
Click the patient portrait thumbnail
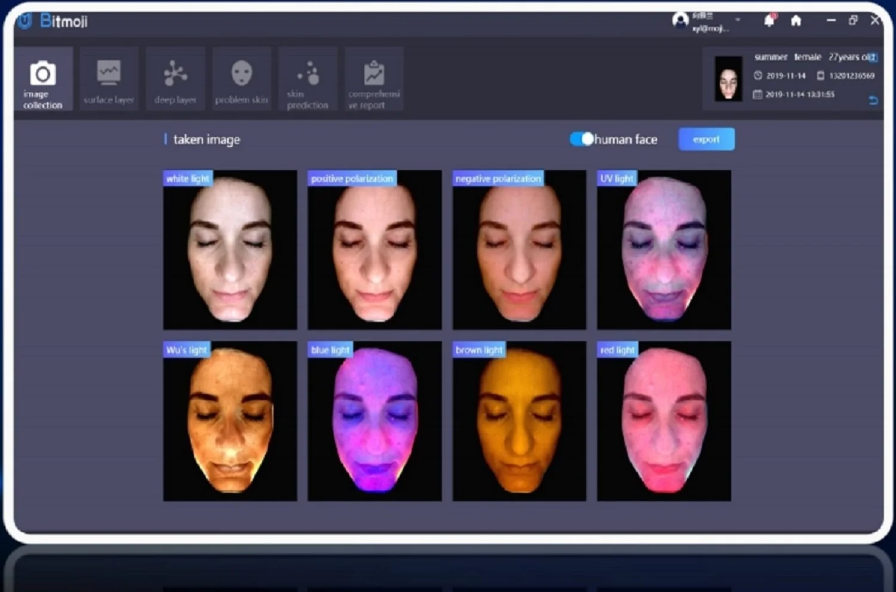click(728, 79)
